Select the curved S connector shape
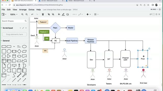 (14, 75)
